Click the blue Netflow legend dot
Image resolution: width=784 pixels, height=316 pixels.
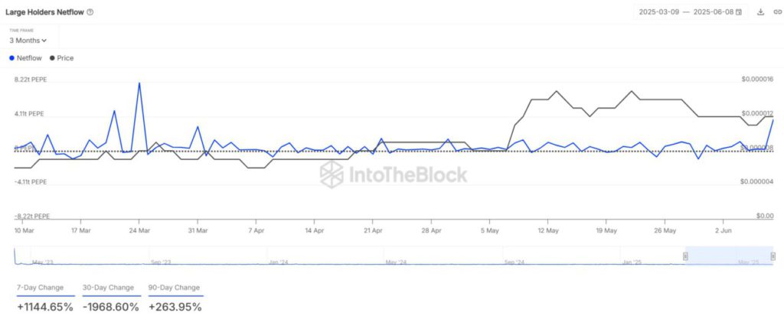pos(11,58)
